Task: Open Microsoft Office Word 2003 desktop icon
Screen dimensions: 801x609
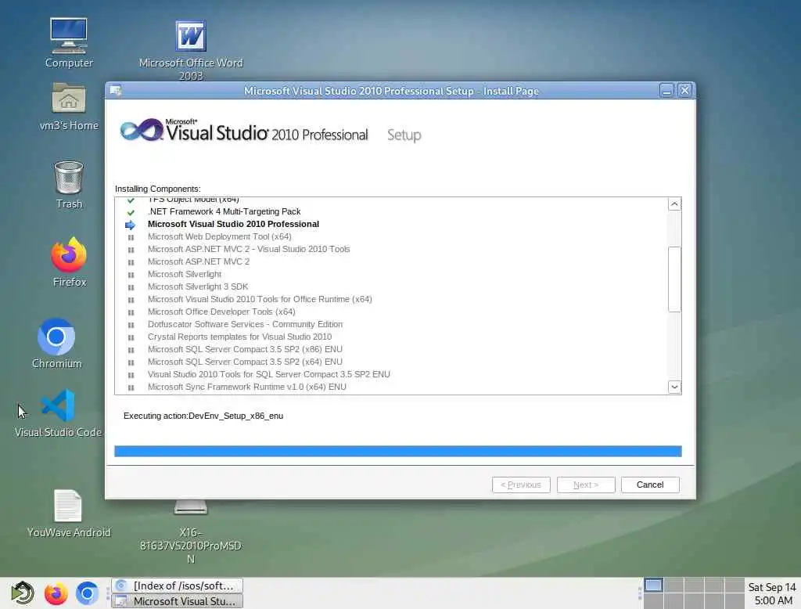Action: point(191,36)
